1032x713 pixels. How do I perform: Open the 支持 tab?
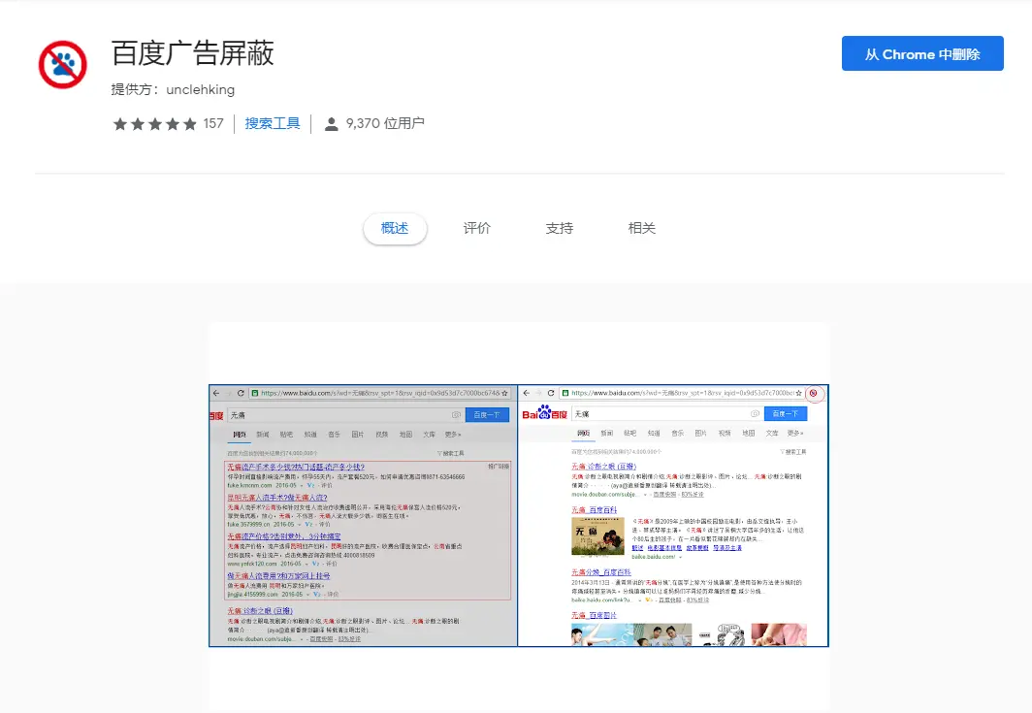(560, 228)
